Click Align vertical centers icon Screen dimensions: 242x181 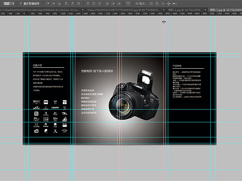53,4
